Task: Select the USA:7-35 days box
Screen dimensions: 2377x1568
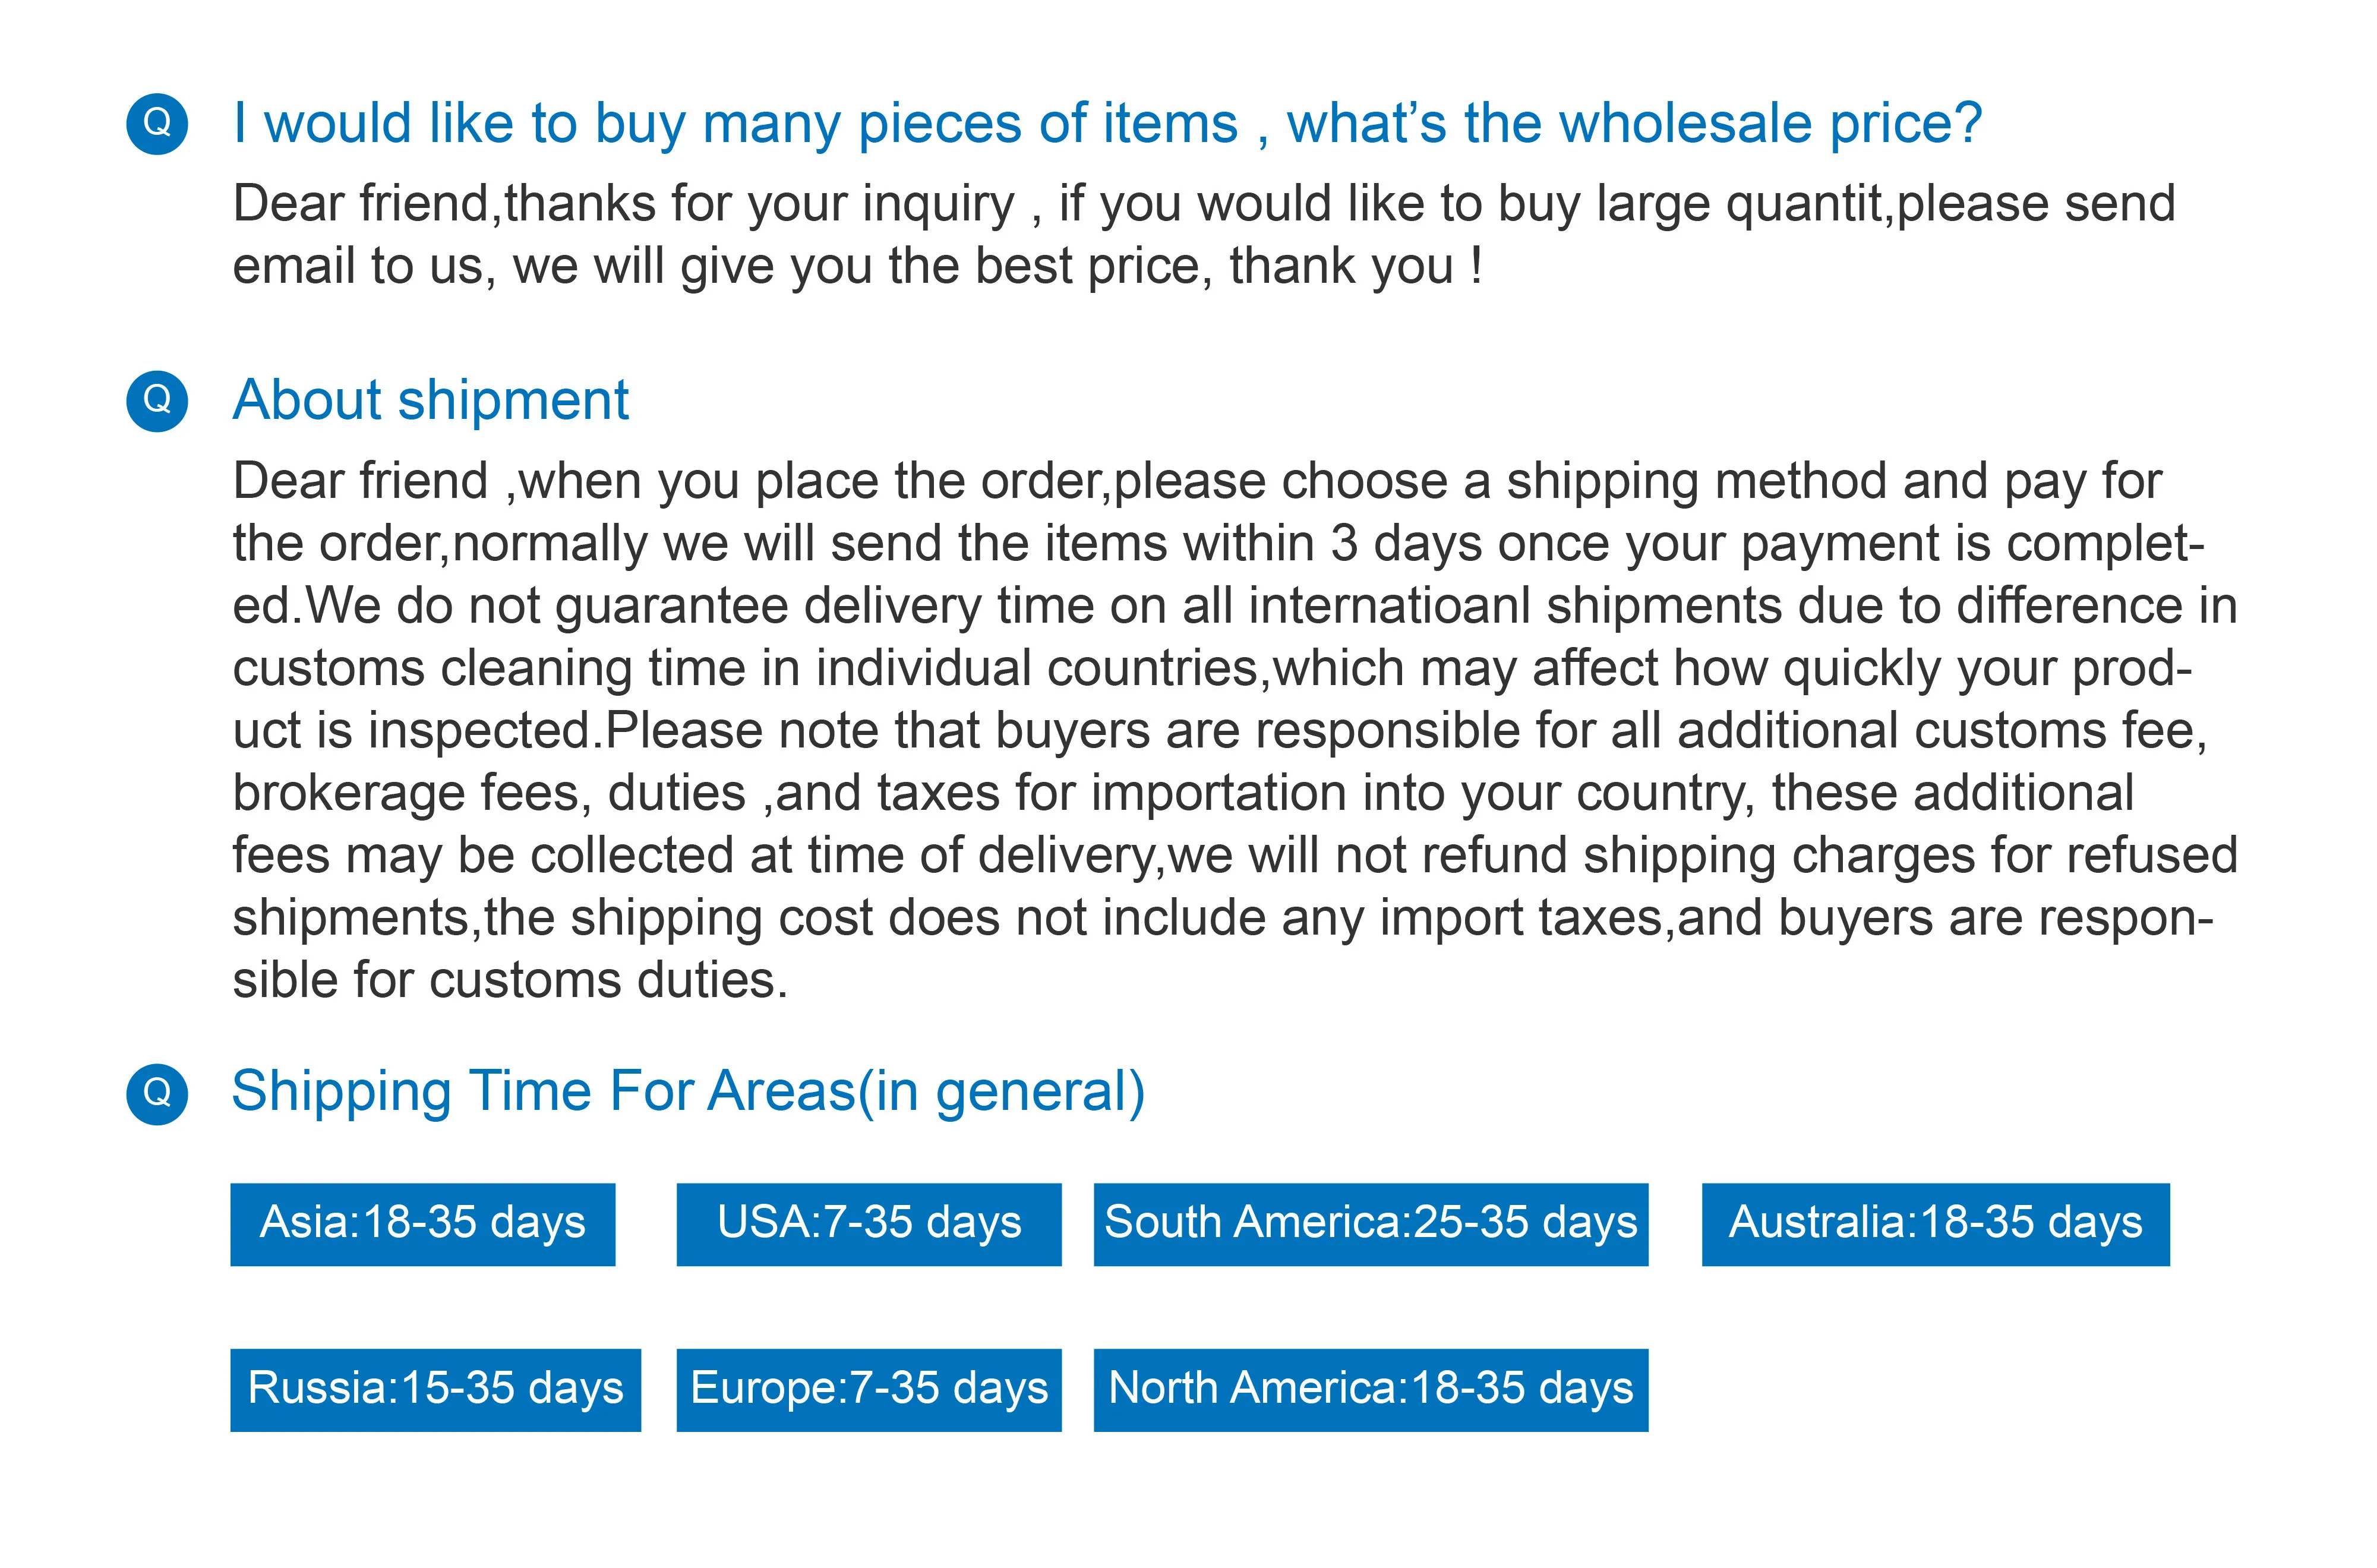Action: pyautogui.click(x=869, y=1224)
